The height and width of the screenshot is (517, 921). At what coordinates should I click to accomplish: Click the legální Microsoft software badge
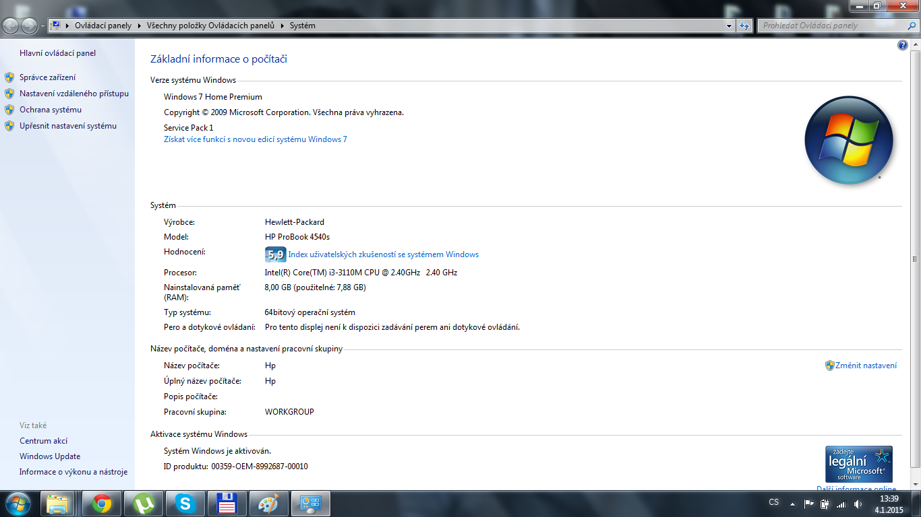[x=859, y=464]
